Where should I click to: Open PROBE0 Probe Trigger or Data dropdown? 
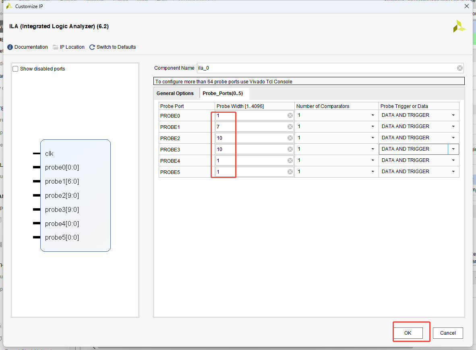453,115
